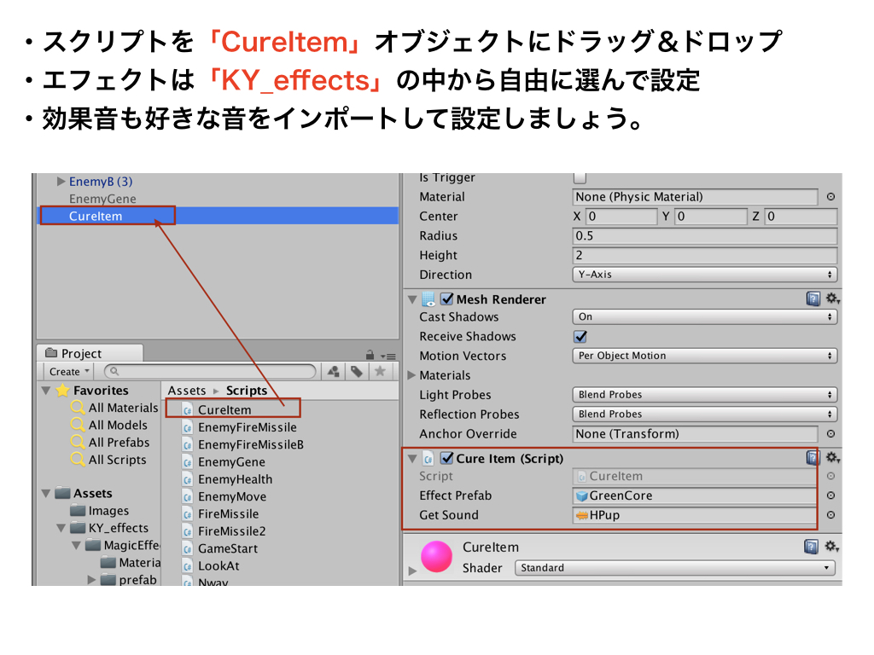The image size is (874, 655).
Task: Click the Mesh Renderer help book icon
Action: (x=813, y=299)
